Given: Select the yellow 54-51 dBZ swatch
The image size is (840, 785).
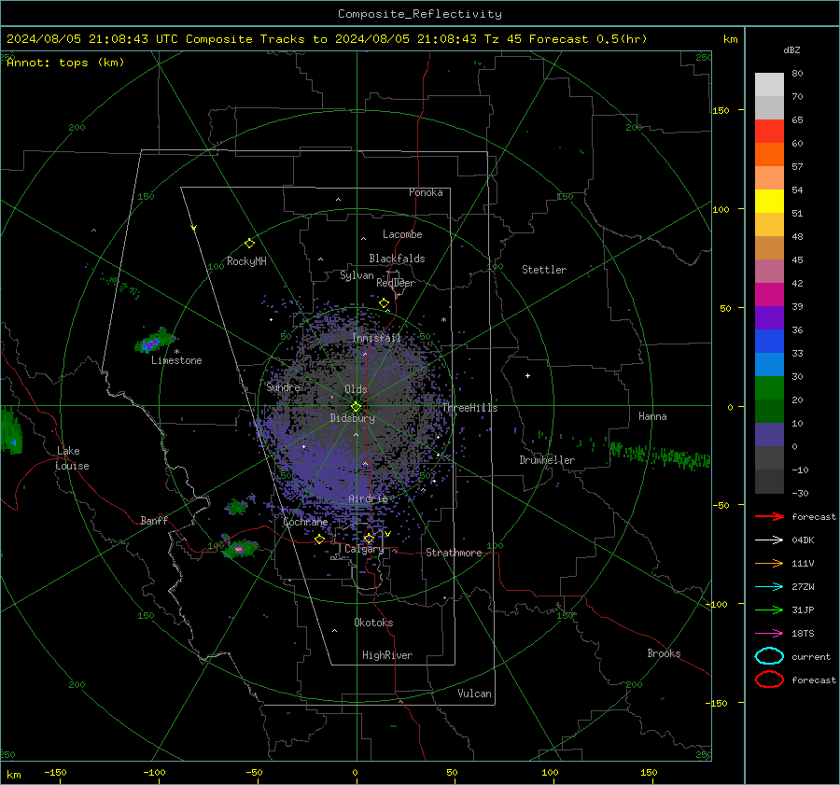Looking at the screenshot, I should (x=769, y=202).
